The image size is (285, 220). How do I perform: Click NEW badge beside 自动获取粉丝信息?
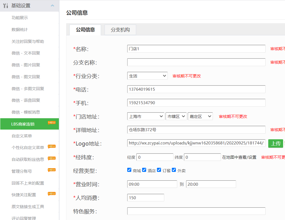pyautogui.click(x=52, y=158)
